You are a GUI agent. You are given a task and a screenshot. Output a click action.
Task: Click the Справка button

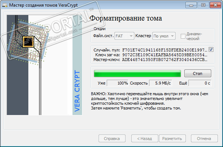[x=112, y=139]
